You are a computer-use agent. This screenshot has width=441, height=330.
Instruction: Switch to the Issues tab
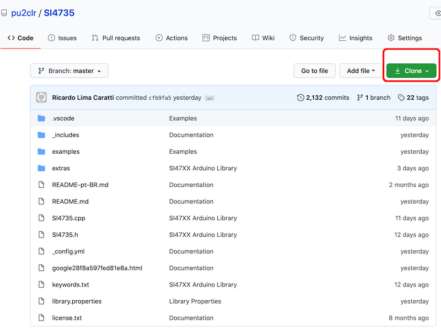(x=62, y=38)
